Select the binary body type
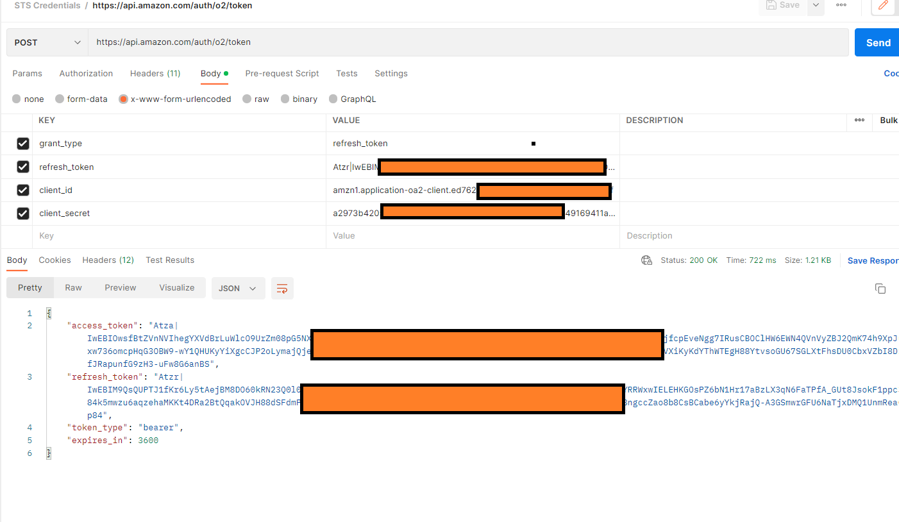 coord(299,99)
